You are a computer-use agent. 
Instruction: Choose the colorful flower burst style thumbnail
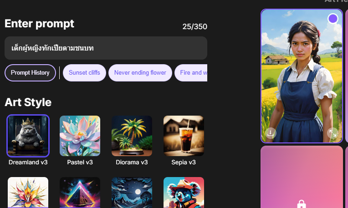[28, 193]
